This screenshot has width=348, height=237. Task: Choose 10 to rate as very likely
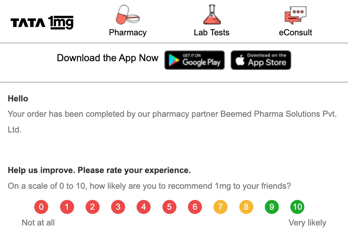[297, 207]
